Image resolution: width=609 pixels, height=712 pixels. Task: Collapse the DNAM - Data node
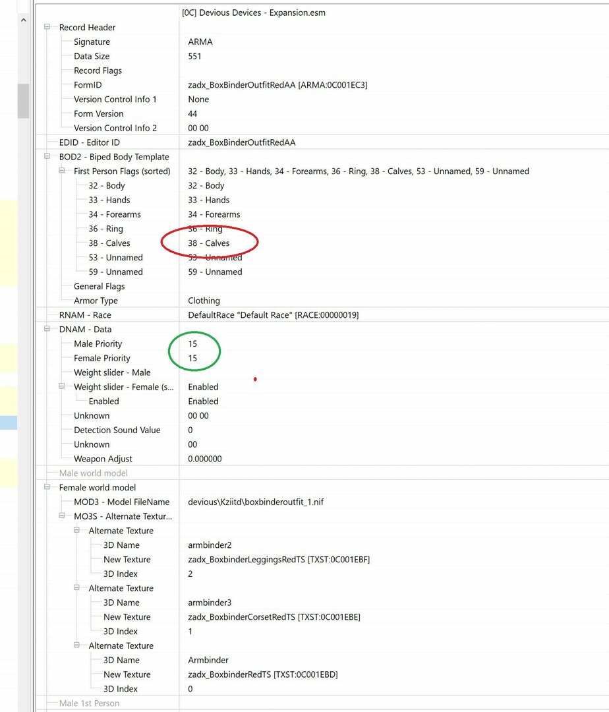(47, 329)
